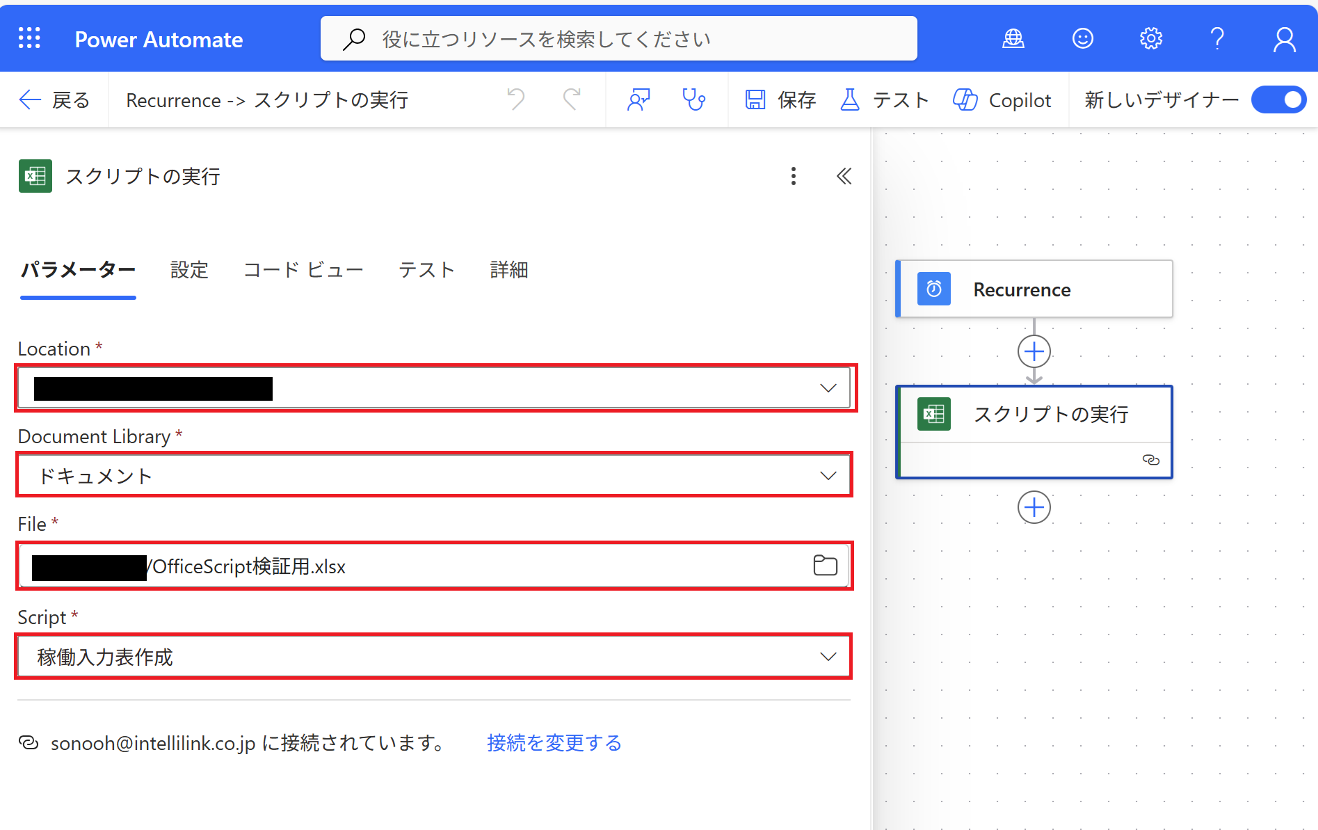Image resolution: width=1318 pixels, height=830 pixels.
Task: Switch to the 詳細 tab
Action: 509,270
